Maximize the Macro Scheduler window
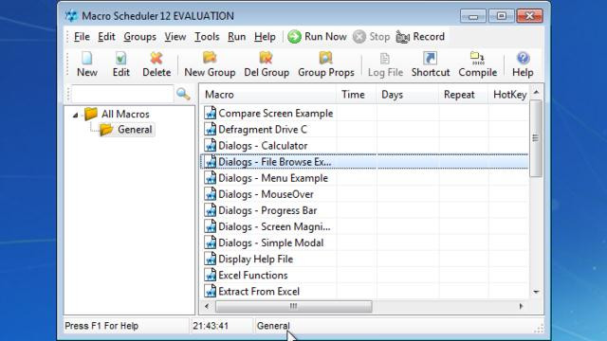Image resolution: width=607 pixels, height=341 pixels. click(x=501, y=16)
